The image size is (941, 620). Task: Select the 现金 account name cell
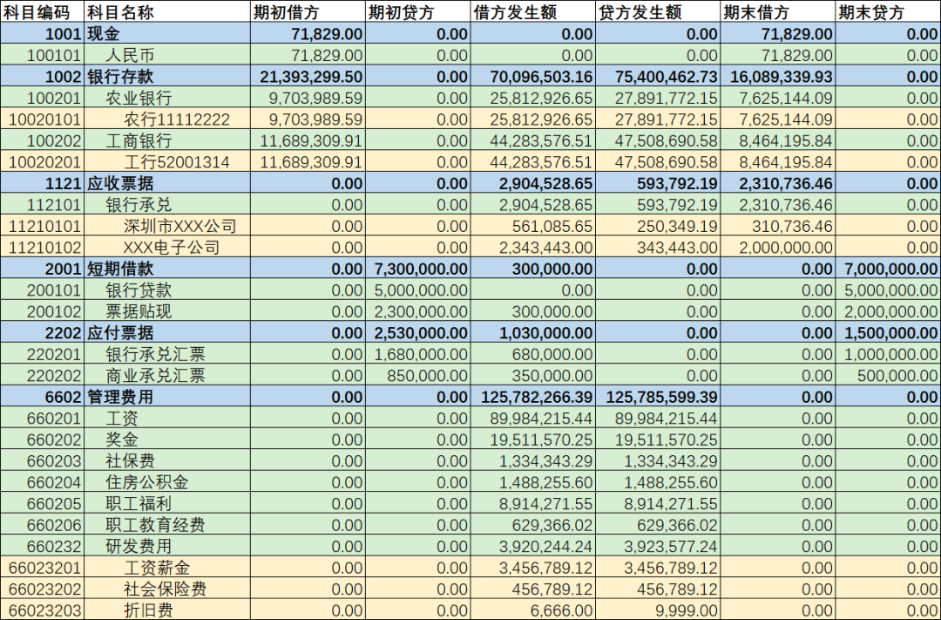tap(166, 34)
